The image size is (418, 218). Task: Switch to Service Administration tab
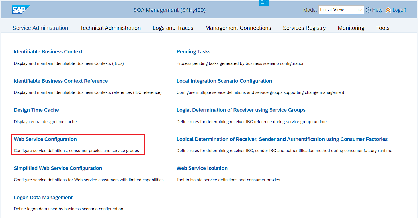click(40, 28)
